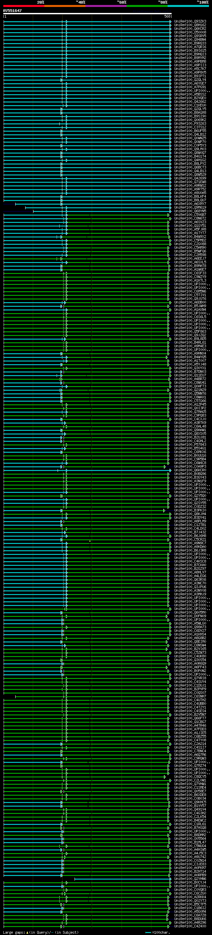This screenshot has width=212, height=935.
Task: Select the UniRef100_C0VQR3 label
Action: point(190,890)
